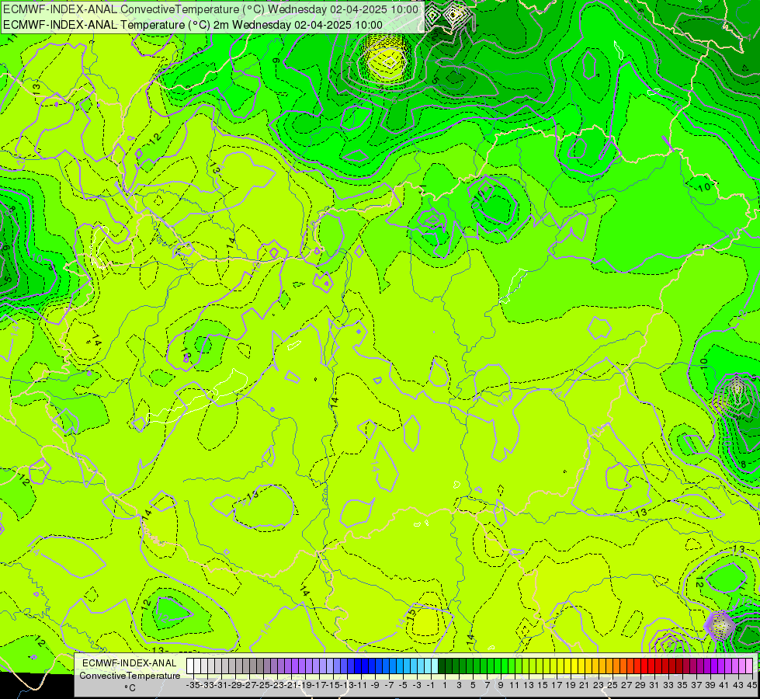760x699 pixels.
Task: Pick the orange legend swatch near 25
Action: click(x=616, y=666)
